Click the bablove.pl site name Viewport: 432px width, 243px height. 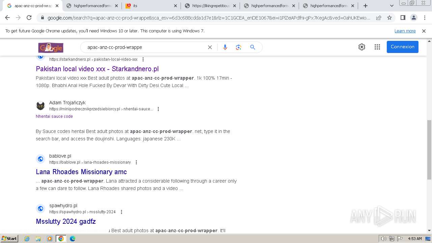[60, 156]
